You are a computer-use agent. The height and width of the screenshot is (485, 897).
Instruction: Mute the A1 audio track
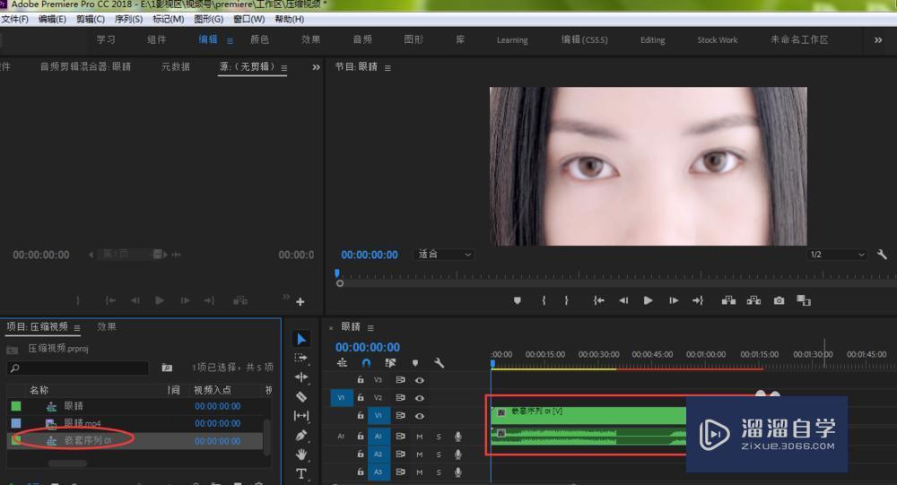tap(419, 437)
